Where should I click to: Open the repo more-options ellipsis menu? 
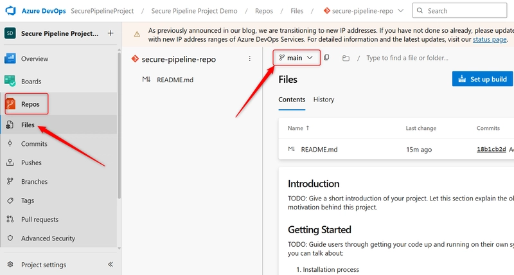(x=249, y=58)
